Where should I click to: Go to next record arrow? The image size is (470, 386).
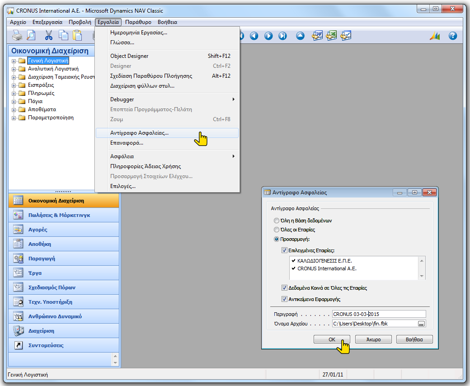(x=268, y=36)
